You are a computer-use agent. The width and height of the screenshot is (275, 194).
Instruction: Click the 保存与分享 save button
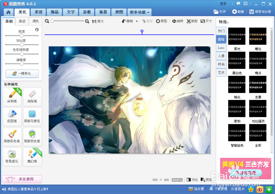click(260, 12)
